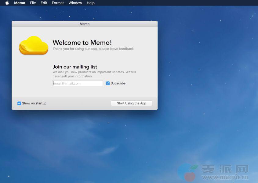Uncheck the Subscribe checkbox

[x=108, y=83]
